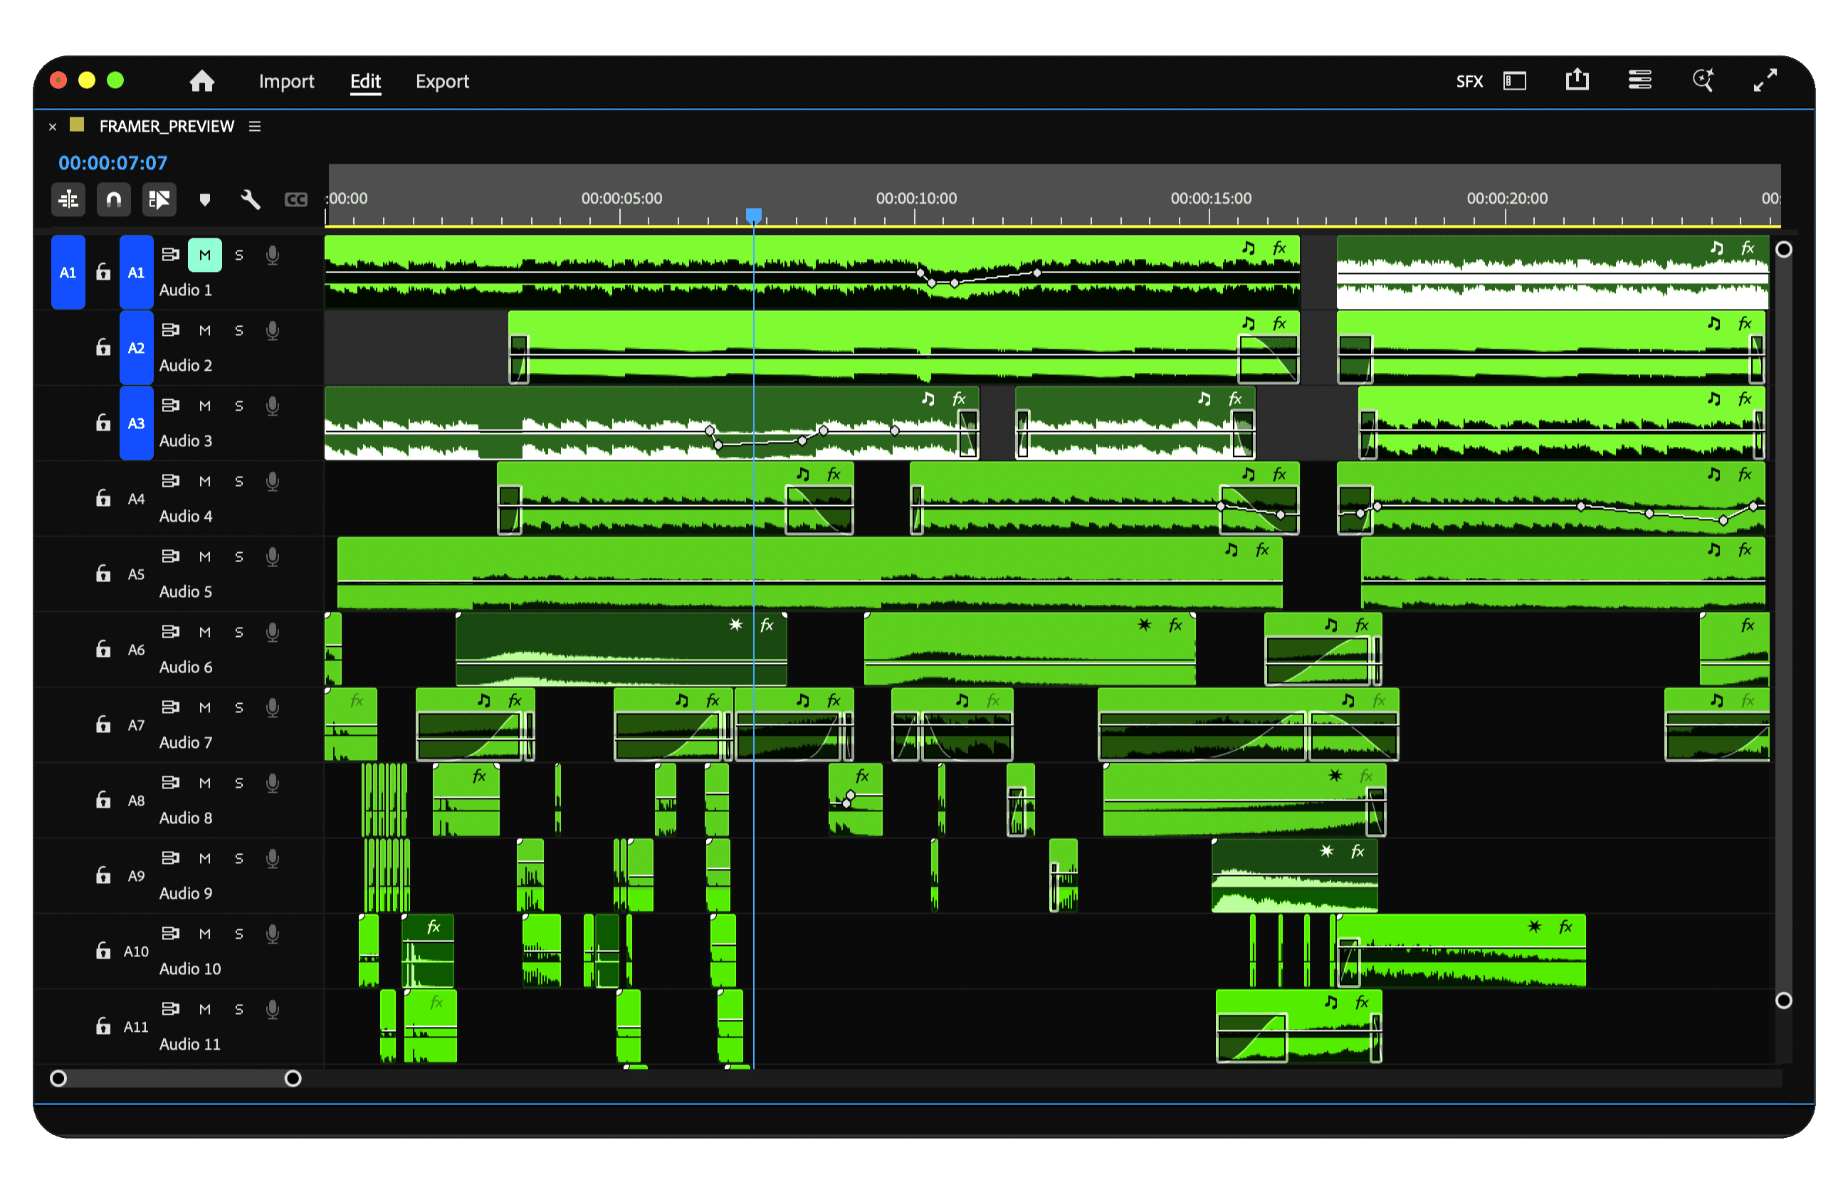This screenshot has width=1848, height=1177.
Task: Open timeline display settings wrench
Action: [250, 199]
